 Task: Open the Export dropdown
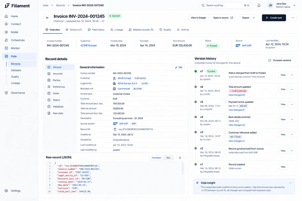(249, 18)
